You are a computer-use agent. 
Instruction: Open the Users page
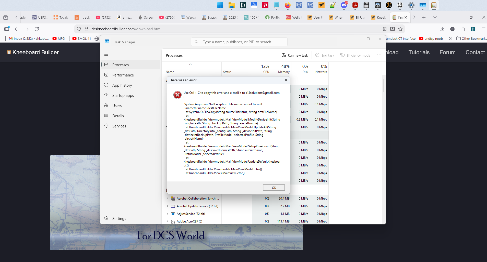coord(131,106)
